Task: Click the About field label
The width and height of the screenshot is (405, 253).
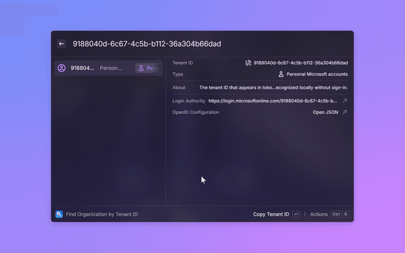Action: click(178, 87)
